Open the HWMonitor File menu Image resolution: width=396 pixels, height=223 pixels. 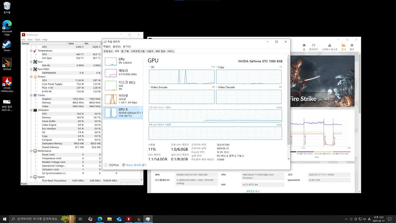tap(23, 40)
